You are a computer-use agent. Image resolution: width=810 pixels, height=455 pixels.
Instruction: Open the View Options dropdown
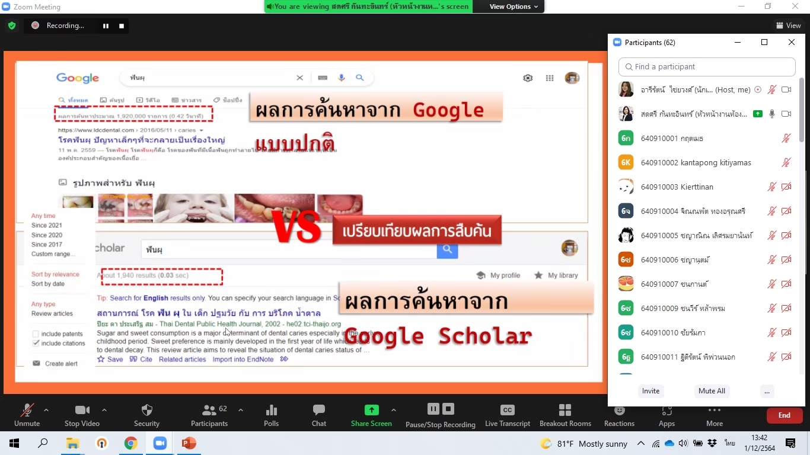point(514,7)
